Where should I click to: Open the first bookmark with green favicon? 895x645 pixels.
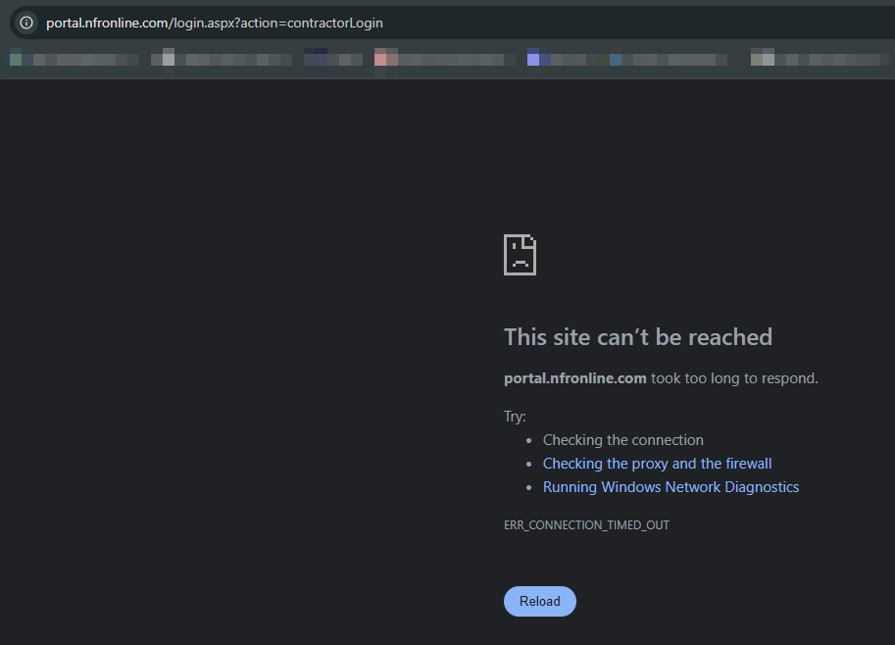[69, 59]
